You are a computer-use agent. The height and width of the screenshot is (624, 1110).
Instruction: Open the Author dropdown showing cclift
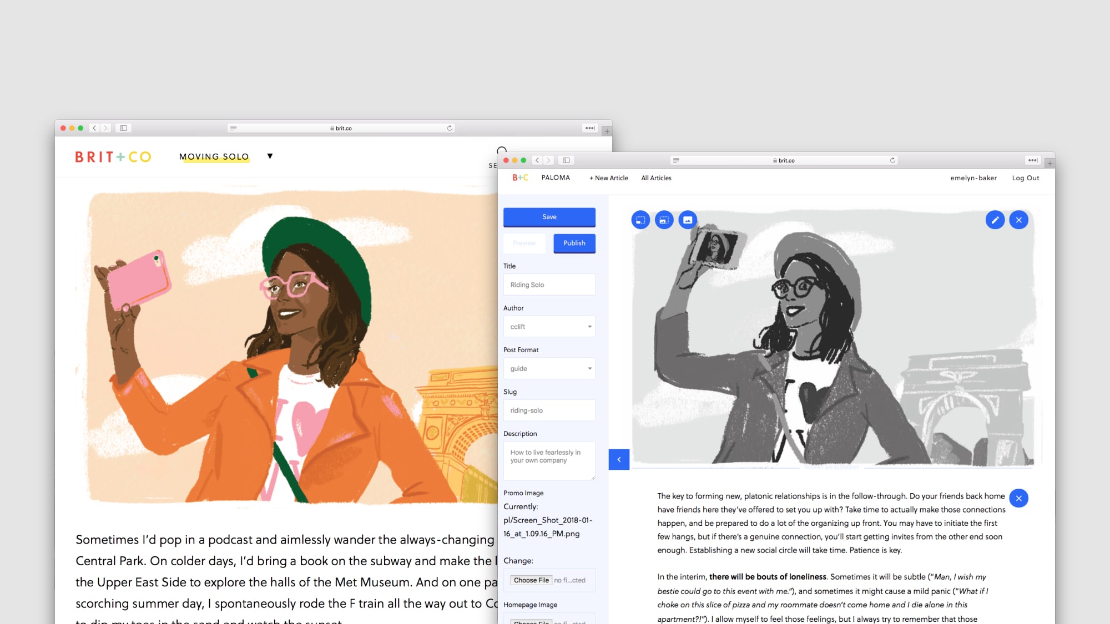click(x=549, y=327)
